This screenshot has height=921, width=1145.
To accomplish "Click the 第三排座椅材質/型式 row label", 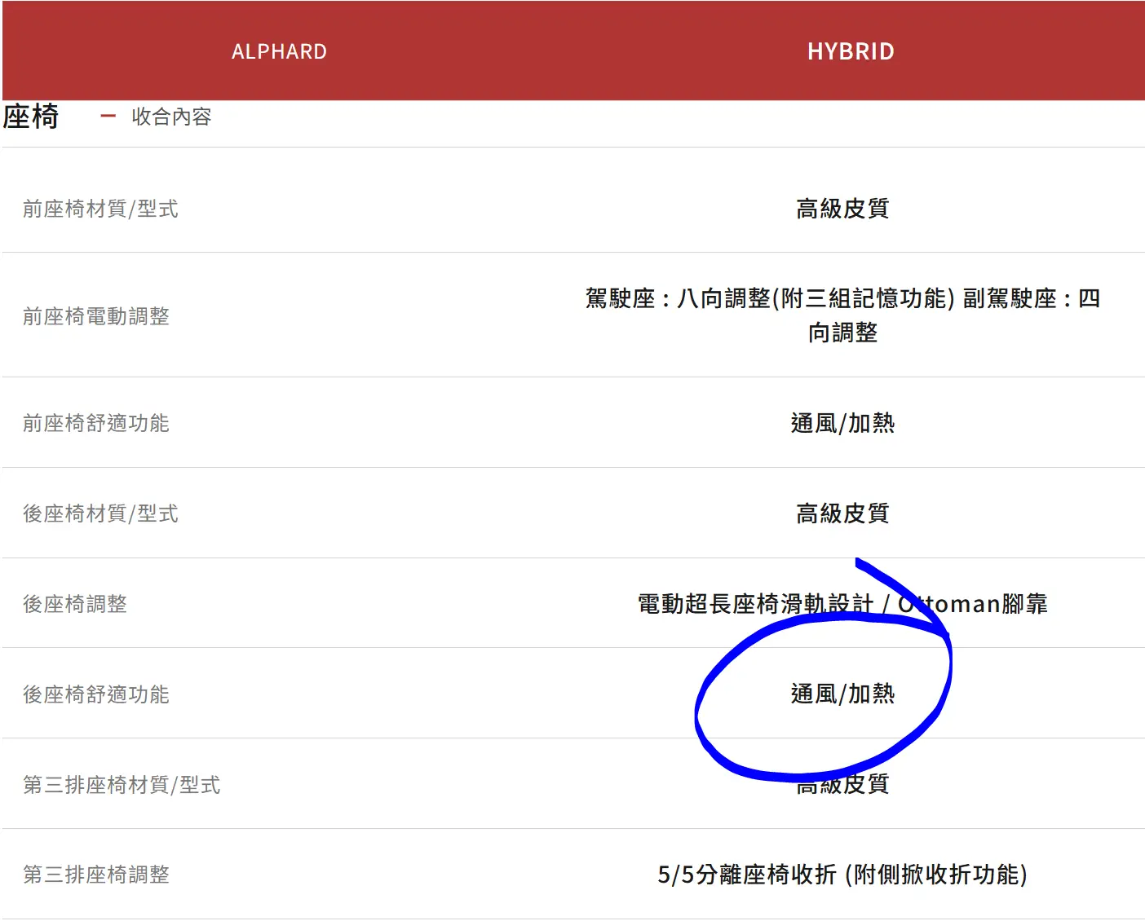I will coord(122,785).
